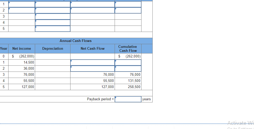
Task: Click the only input field in upper table row 3
Action: 53,16
